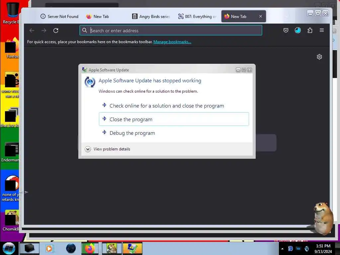Go back using Firefox back arrow

(x=32, y=31)
